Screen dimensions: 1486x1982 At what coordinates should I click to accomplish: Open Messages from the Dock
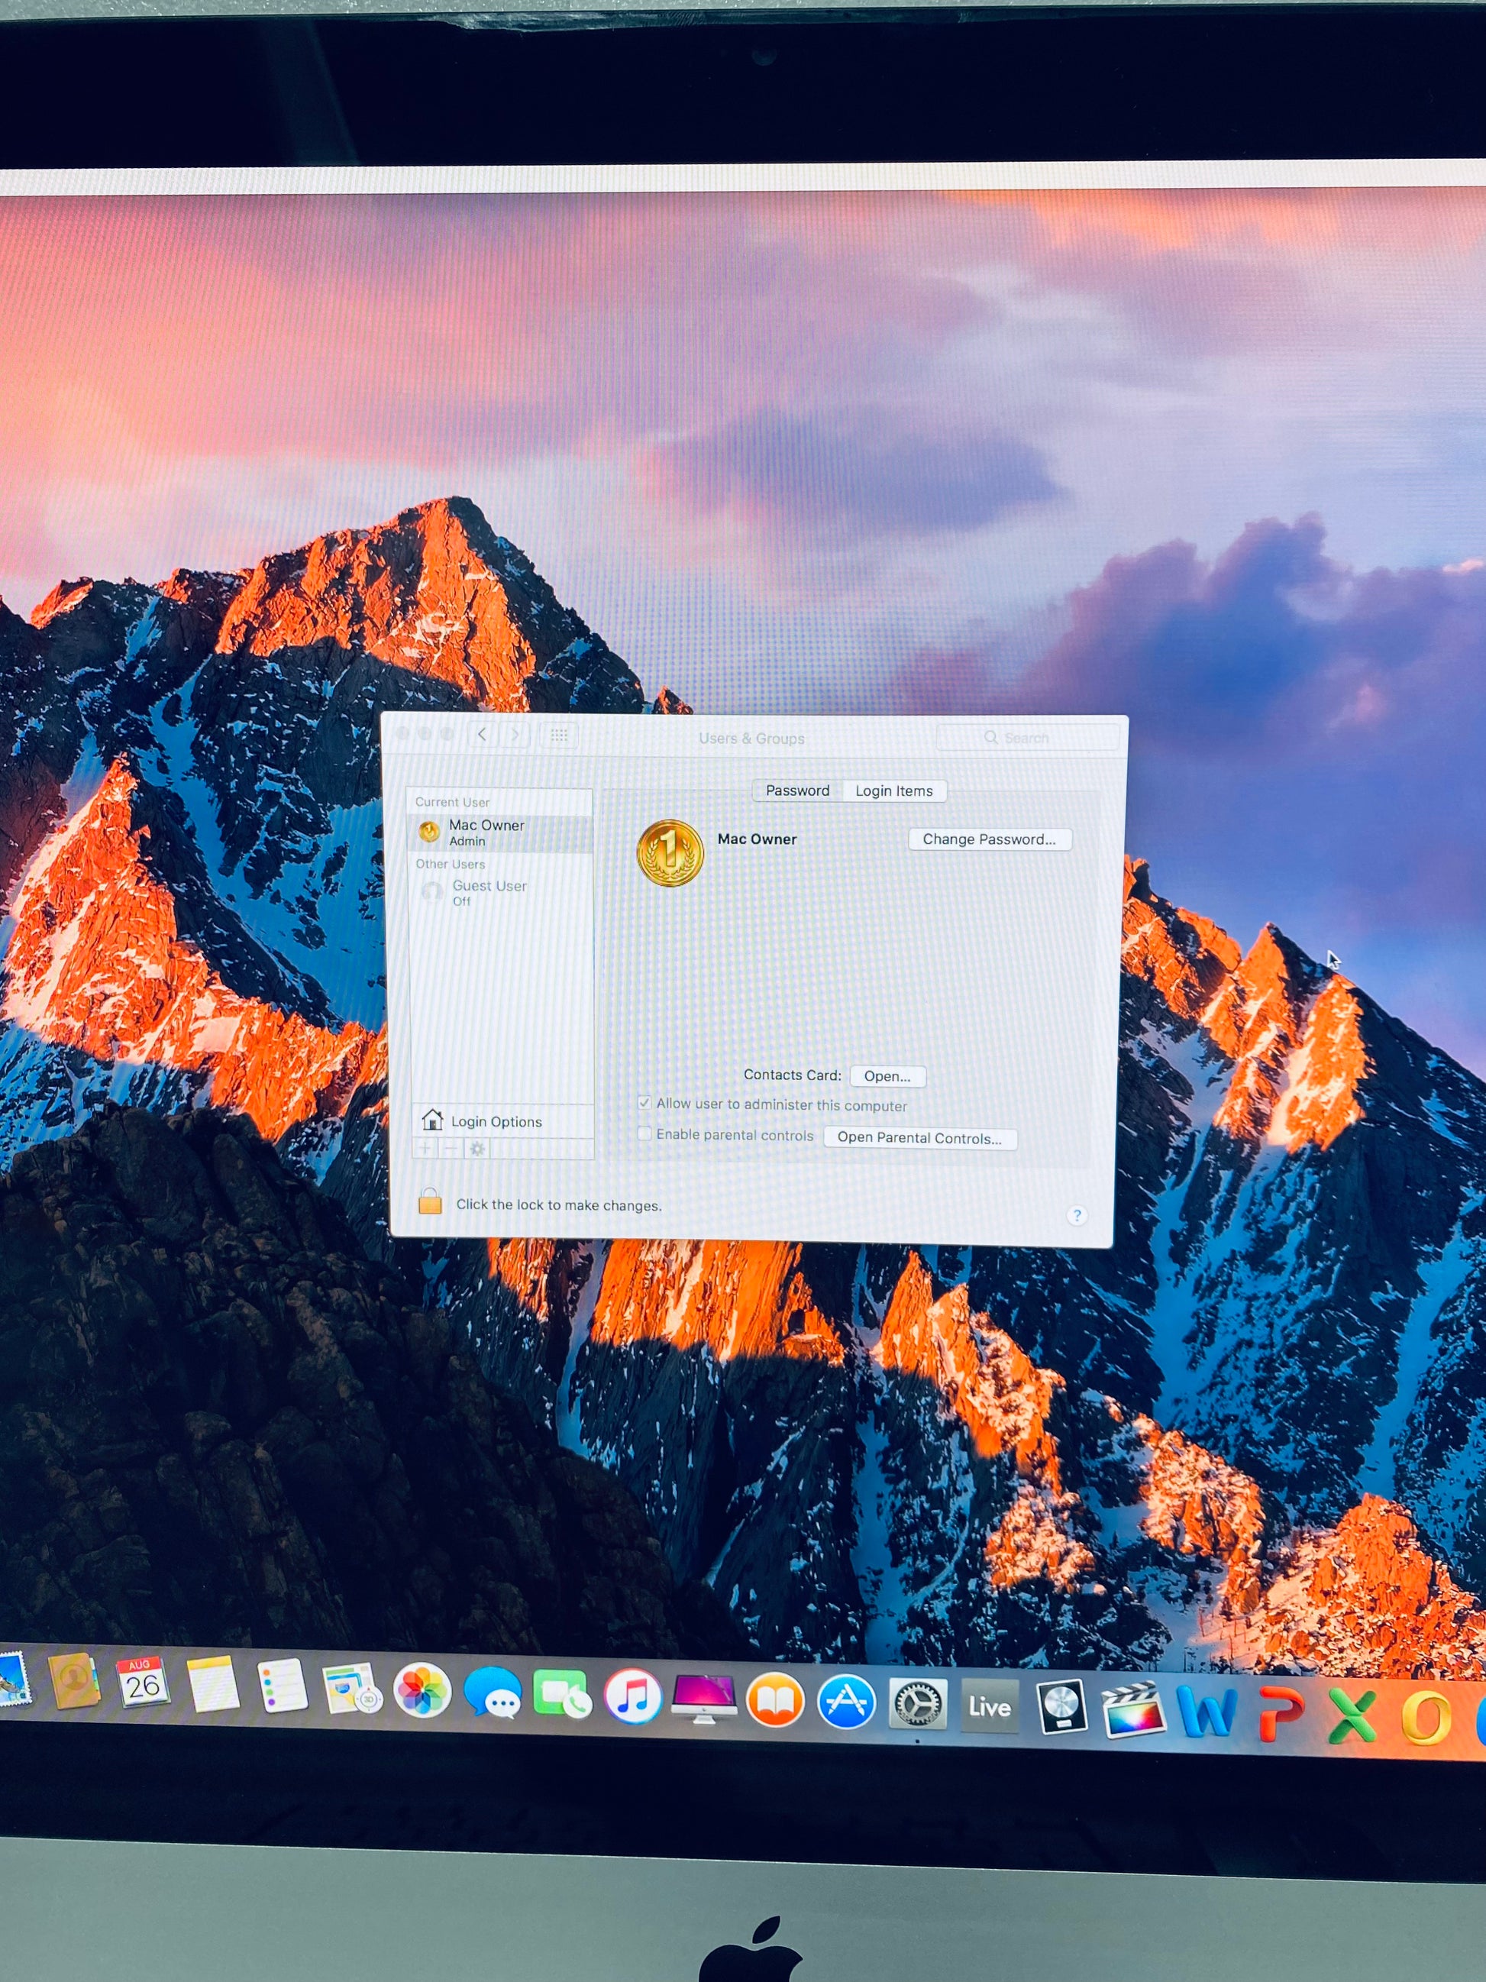tap(492, 1693)
